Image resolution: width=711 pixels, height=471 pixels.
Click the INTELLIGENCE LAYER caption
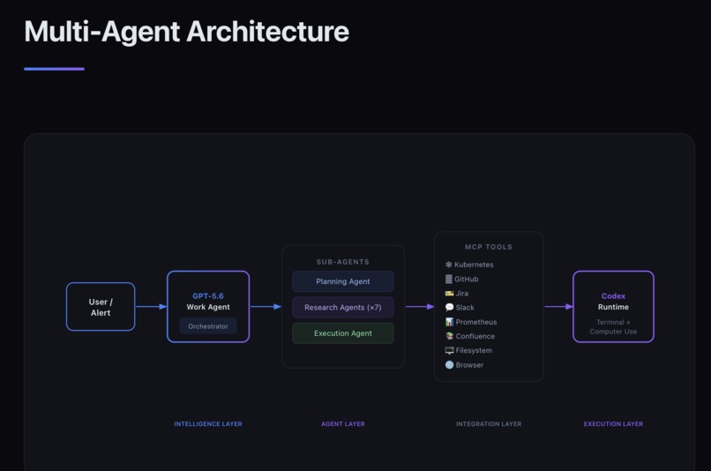(208, 424)
